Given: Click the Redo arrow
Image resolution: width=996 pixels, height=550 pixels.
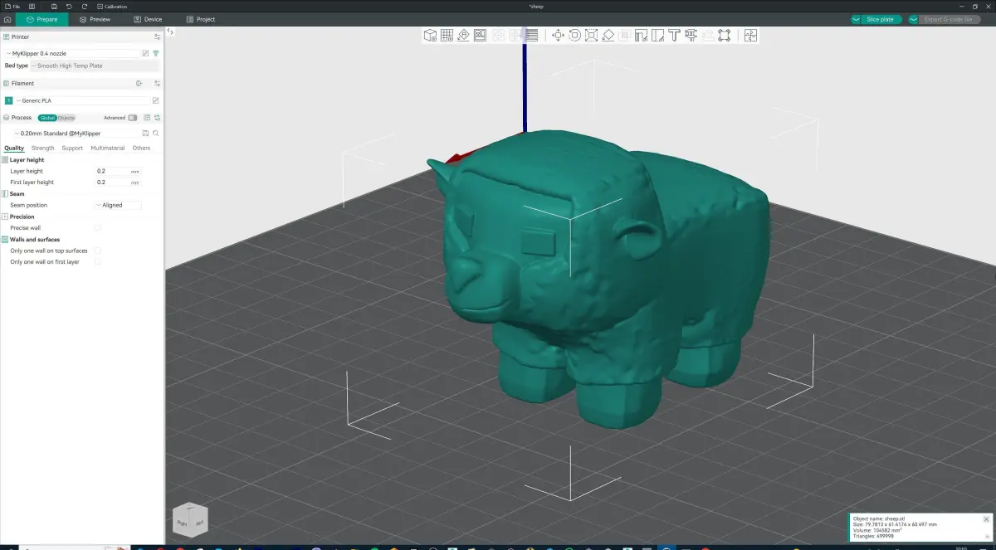Looking at the screenshot, I should coord(84,6).
